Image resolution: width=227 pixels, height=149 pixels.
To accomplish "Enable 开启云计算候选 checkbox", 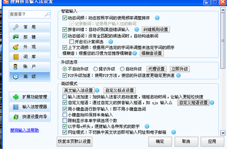I will click(x=72, y=42).
